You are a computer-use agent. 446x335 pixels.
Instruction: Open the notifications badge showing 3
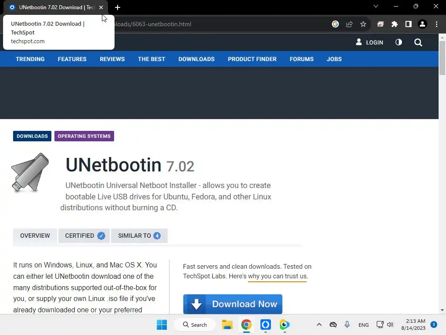point(434,325)
